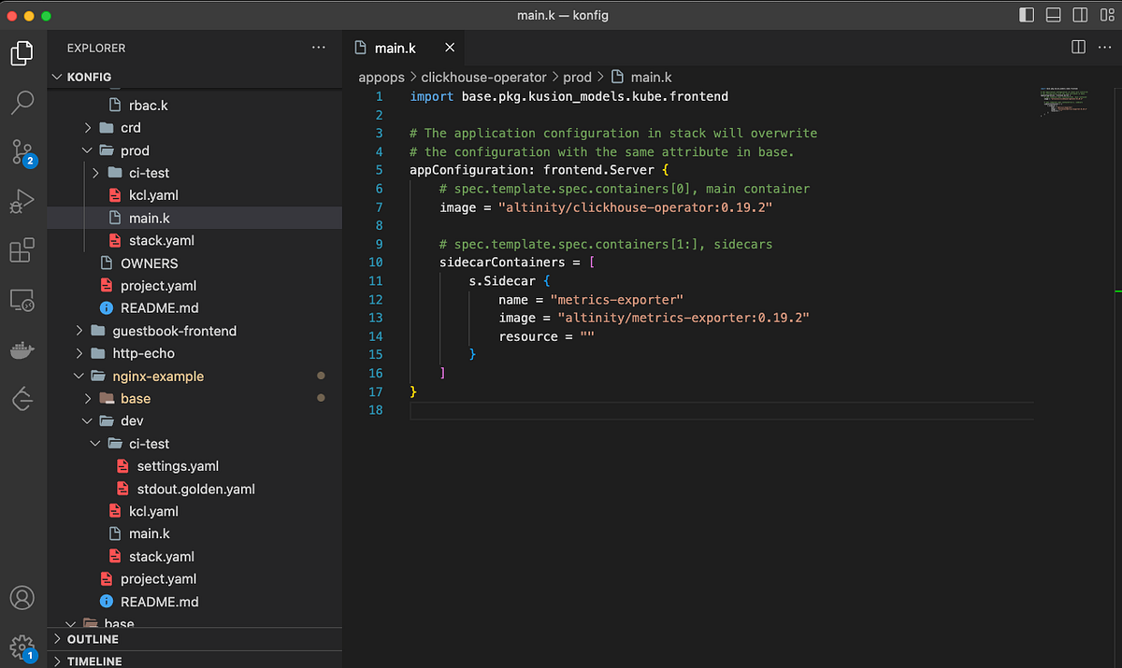This screenshot has width=1122, height=668.
Task: Select the Explorer icon at the top
Action: 21,53
